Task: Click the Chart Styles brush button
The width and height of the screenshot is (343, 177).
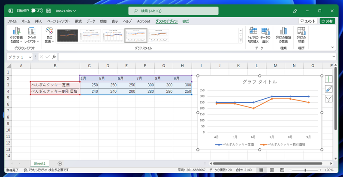Action: click(328, 89)
